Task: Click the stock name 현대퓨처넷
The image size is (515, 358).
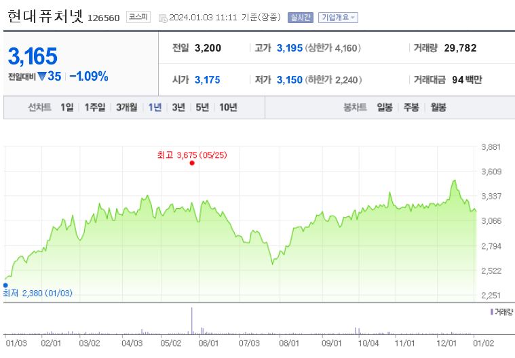Action: [x=45, y=16]
